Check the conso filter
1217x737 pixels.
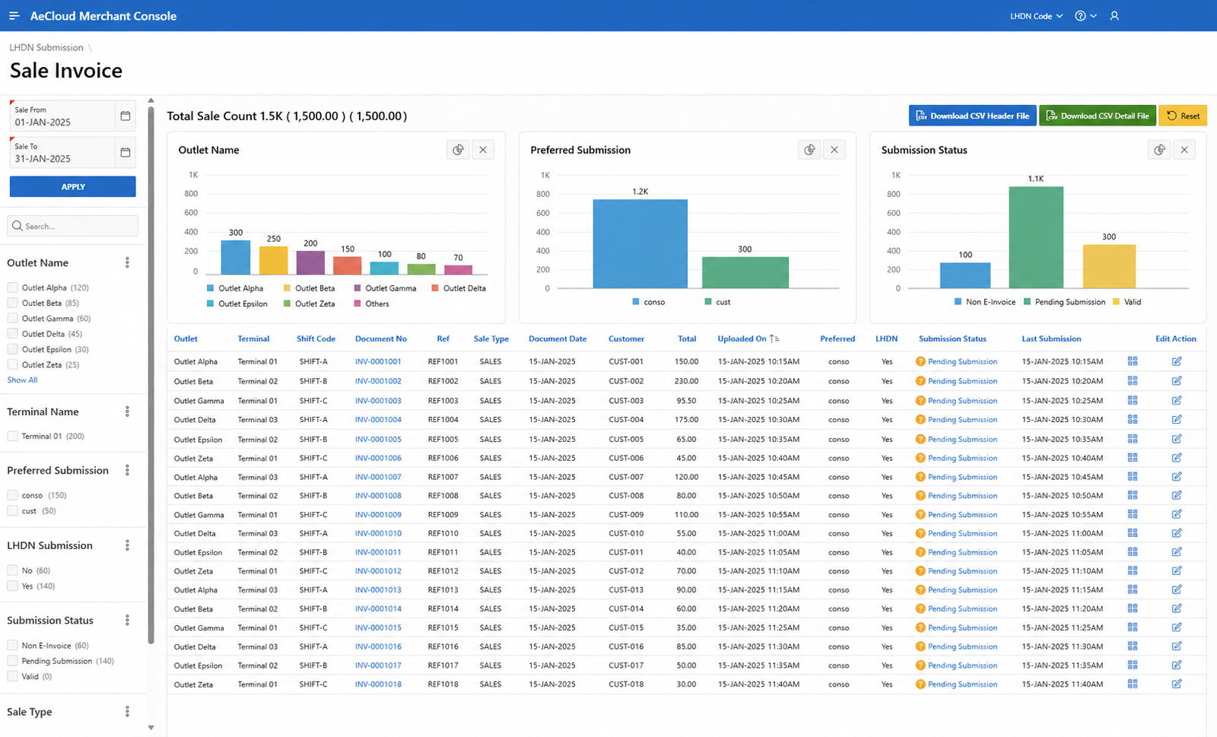(x=12, y=495)
